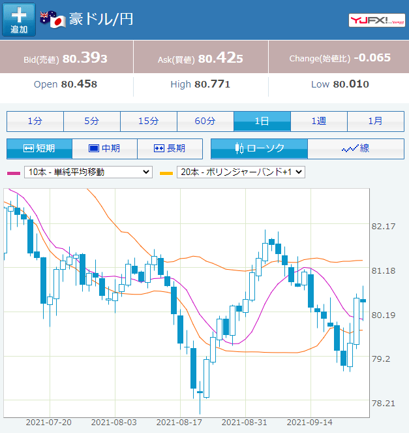Open the 20本 - ボリンジャーバンド+1 dropdown
The height and width of the screenshot is (433, 409).
pyautogui.click(x=241, y=172)
